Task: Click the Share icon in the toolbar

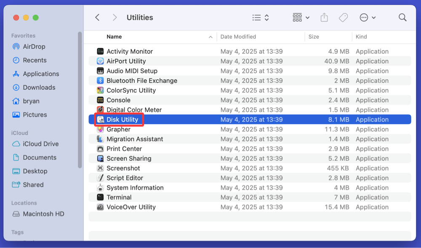Action: click(324, 17)
